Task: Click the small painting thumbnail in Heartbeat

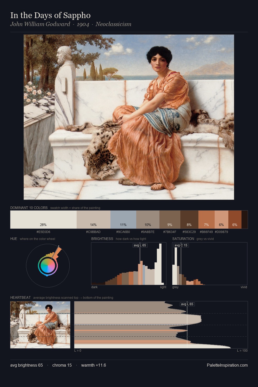Action: pyautogui.click(x=40, y=325)
